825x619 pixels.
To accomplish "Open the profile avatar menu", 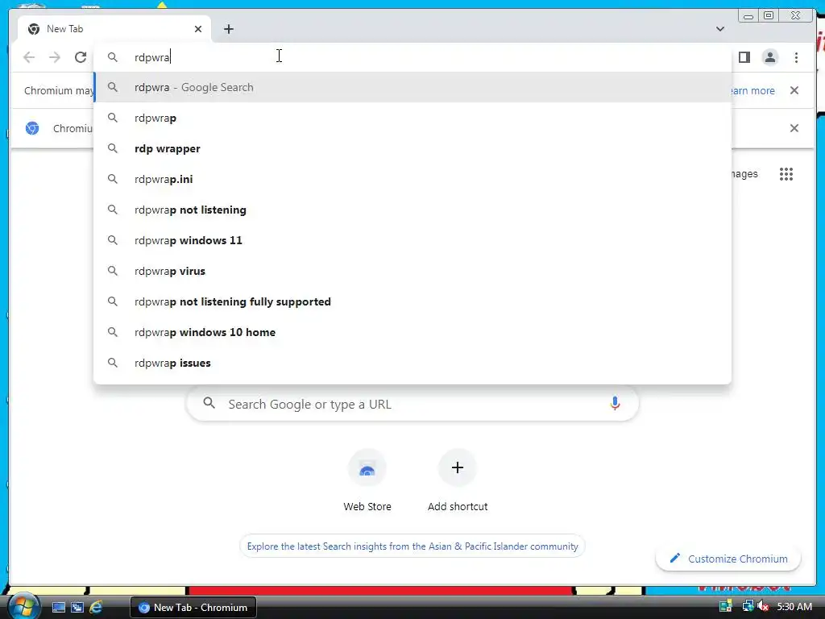I will click(769, 57).
